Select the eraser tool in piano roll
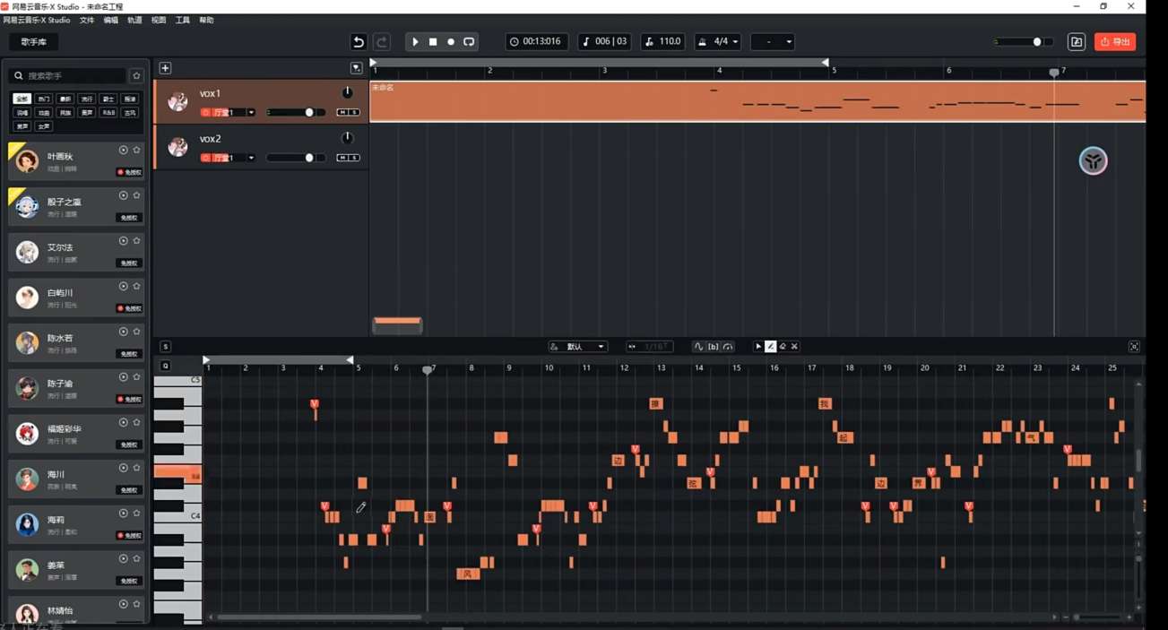1168x630 pixels. pyautogui.click(x=783, y=347)
